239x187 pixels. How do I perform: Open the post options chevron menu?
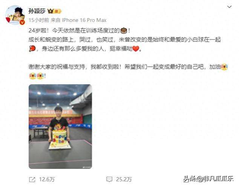pyautogui.click(x=229, y=7)
